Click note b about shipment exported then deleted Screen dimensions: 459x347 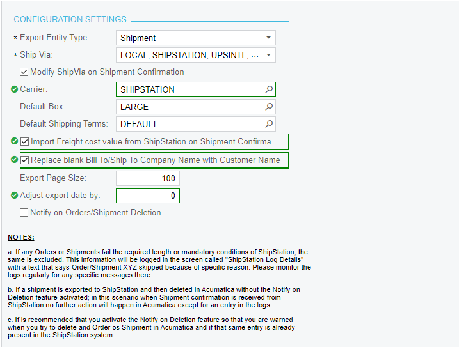click(154, 297)
